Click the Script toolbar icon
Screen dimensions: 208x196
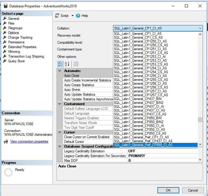tap(57, 16)
